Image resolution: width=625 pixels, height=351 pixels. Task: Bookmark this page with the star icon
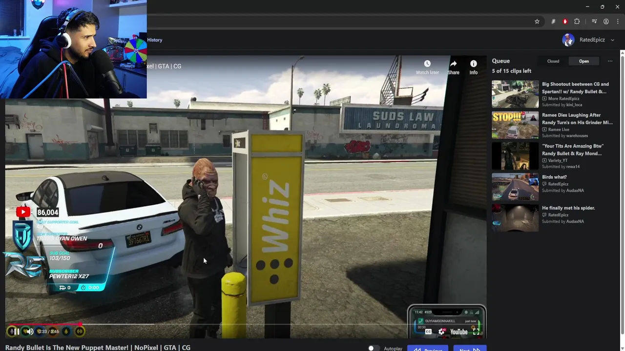537,21
